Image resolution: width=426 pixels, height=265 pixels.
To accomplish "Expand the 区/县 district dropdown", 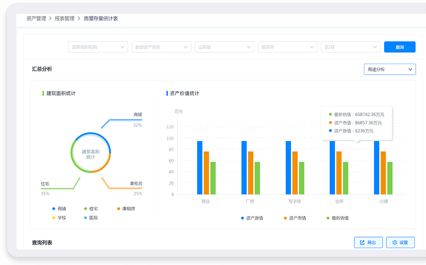I will [x=350, y=47].
